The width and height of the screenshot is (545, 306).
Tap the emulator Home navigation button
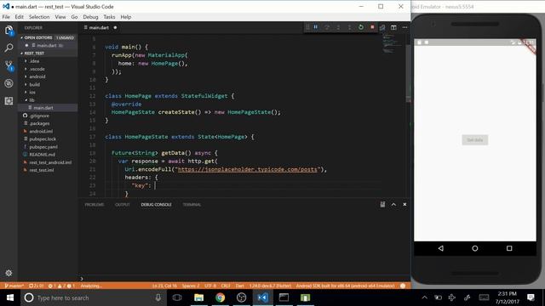[475, 248]
